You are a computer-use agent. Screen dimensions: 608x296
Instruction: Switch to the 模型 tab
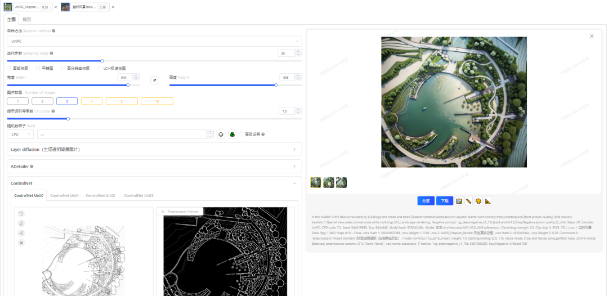tap(27, 19)
